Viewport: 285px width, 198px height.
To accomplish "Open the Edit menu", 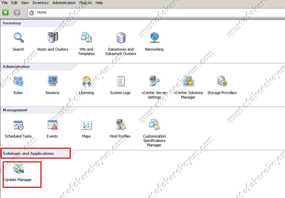I will tap(14, 3).
